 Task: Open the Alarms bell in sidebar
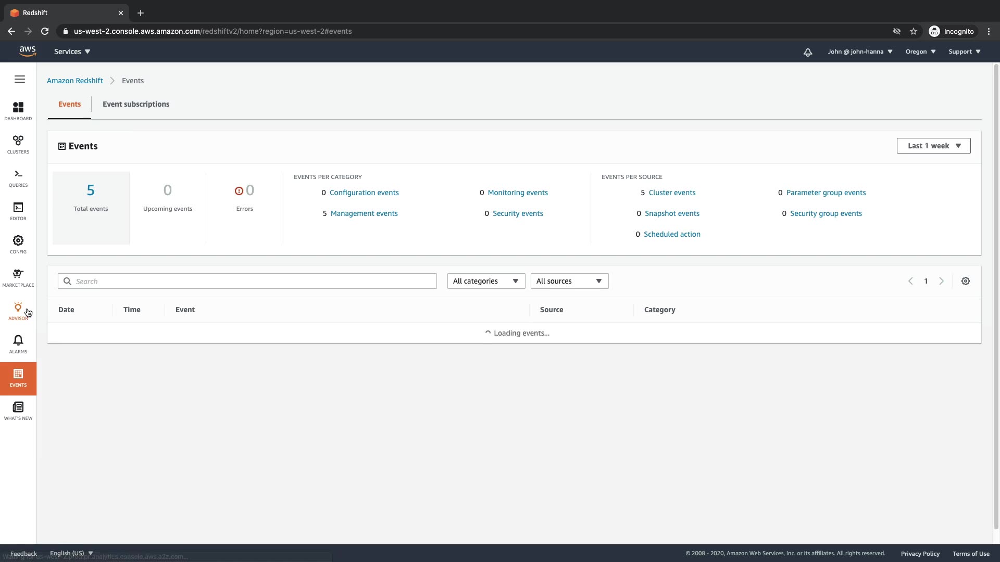(18, 344)
